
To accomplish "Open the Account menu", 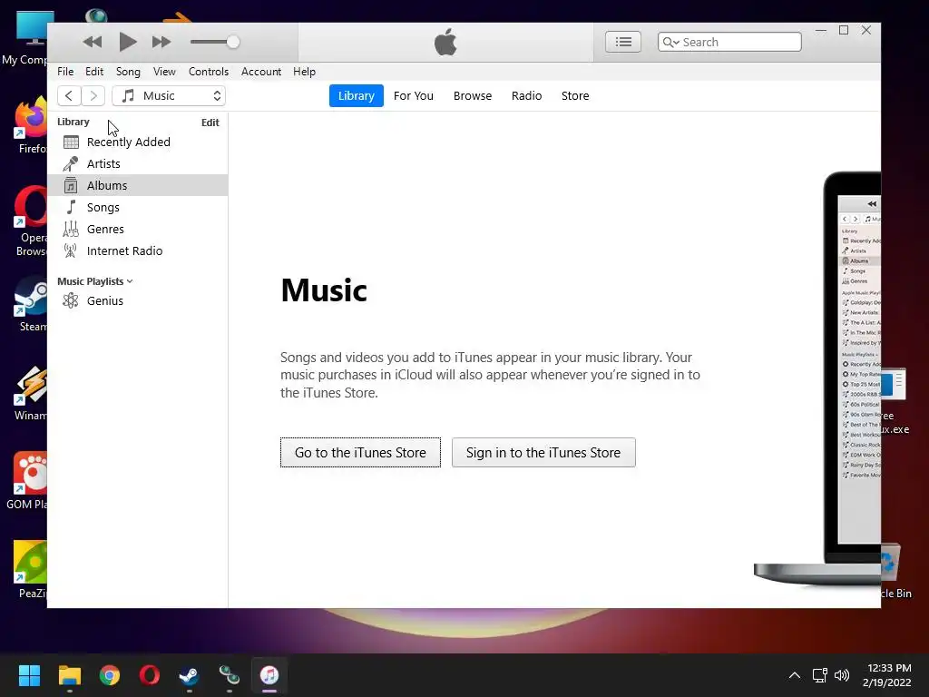I will pos(261,72).
